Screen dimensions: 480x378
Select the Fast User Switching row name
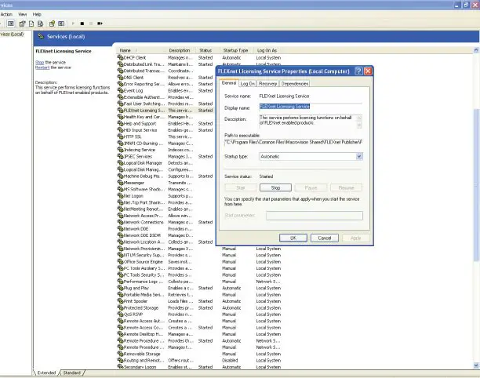[144, 104]
